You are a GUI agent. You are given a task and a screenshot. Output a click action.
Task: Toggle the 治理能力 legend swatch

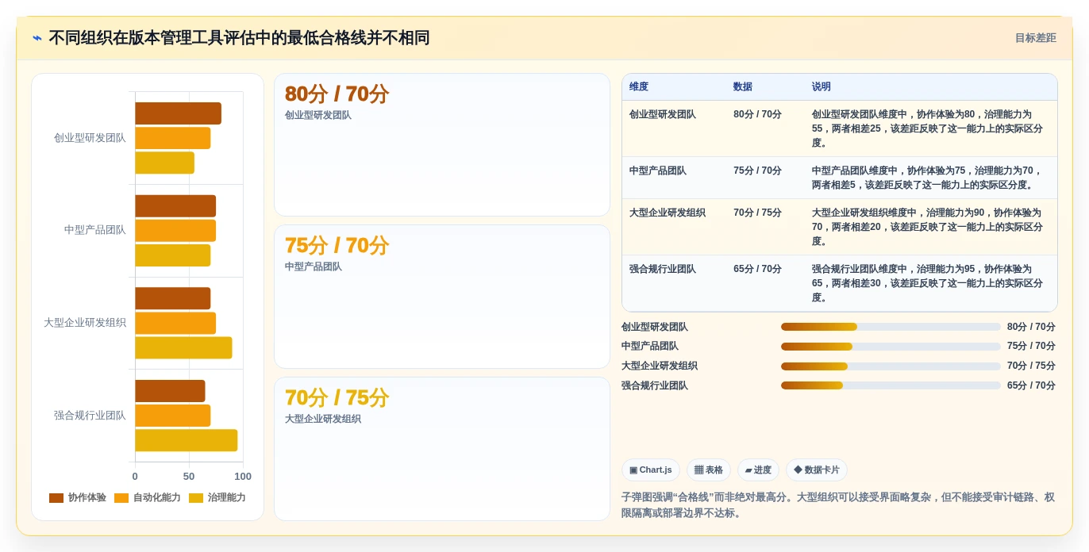[x=196, y=498]
